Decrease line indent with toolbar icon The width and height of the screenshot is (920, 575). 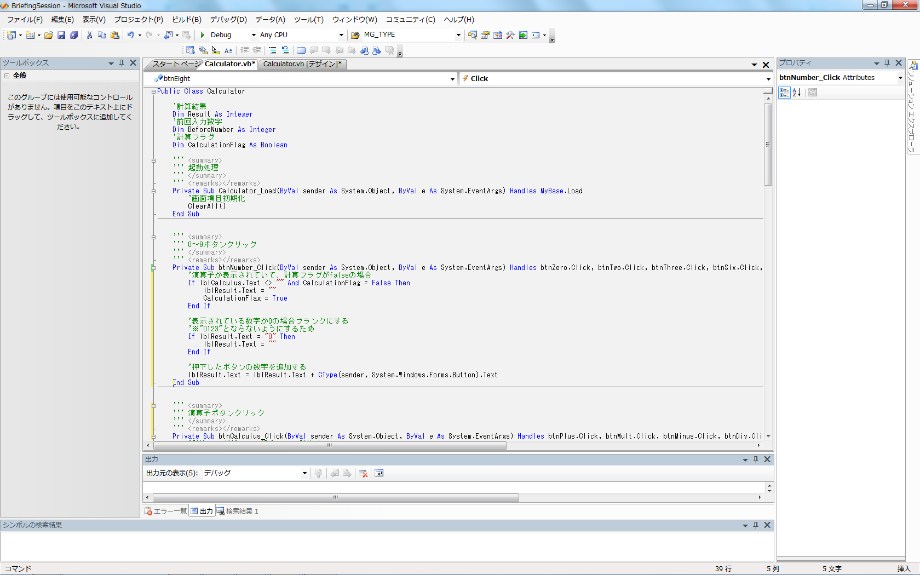[244, 50]
